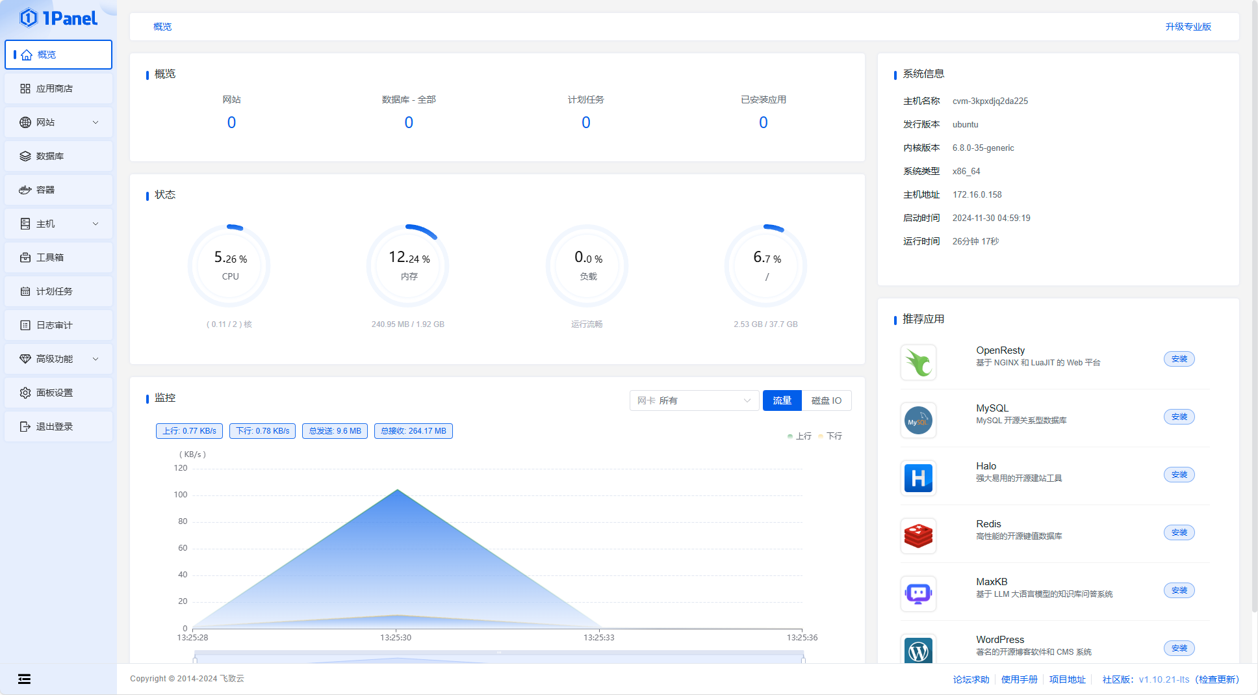
Task: Open the App Store grid icon
Action: 25,88
